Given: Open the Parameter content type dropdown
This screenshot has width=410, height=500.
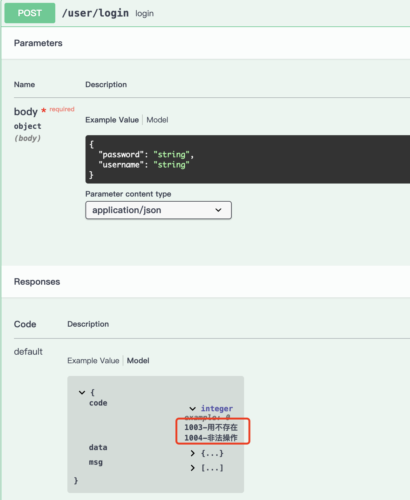Looking at the screenshot, I should [158, 210].
